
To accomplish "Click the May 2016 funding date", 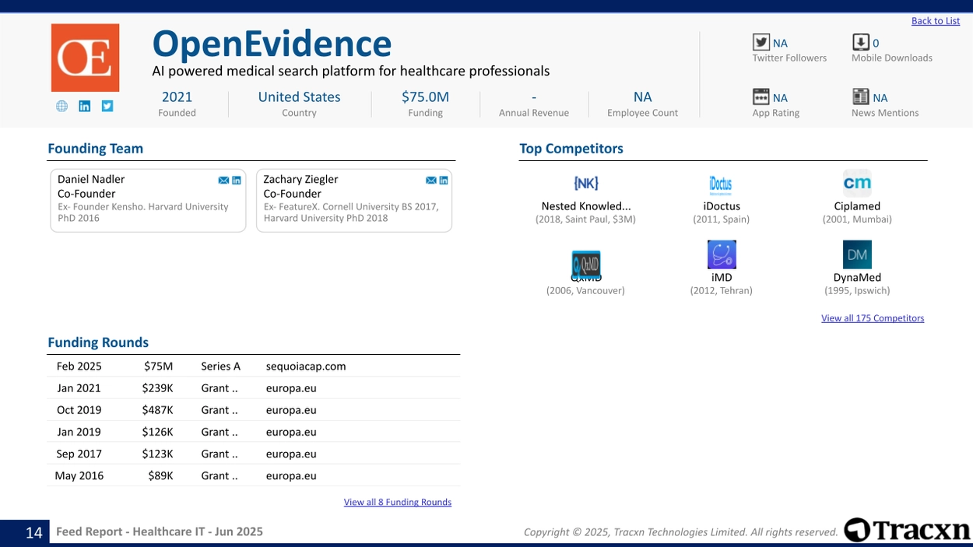I will (79, 475).
